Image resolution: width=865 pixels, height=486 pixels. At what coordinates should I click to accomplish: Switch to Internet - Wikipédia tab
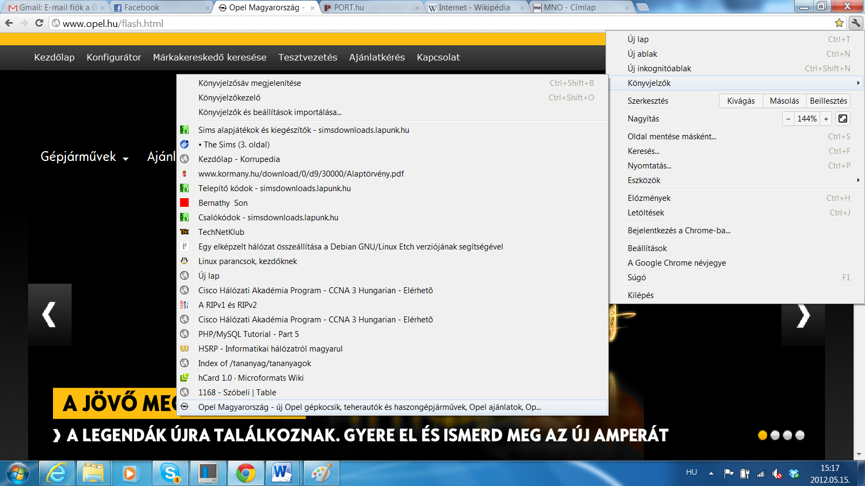point(476,8)
